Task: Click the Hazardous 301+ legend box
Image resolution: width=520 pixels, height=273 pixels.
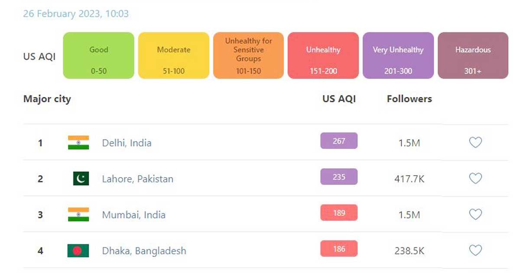Action: [473, 55]
